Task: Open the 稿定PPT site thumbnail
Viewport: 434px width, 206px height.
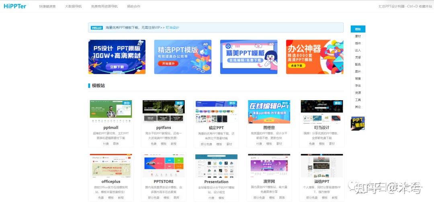Action: point(217,112)
